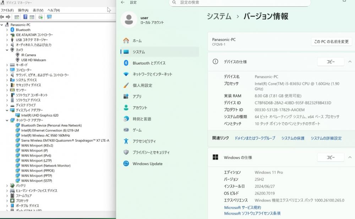Select ポータブル デバイス row
The height and width of the screenshot is (219, 355).
coord(27,206)
